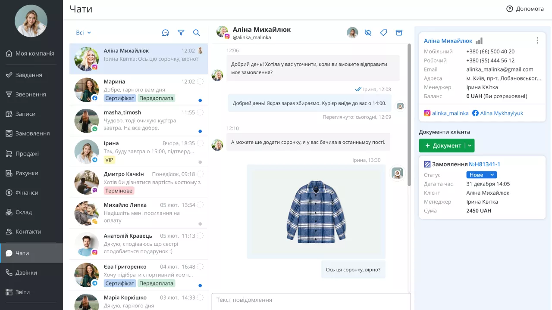Click the Термінове tag on Дмитро Качкін
Screen dimensions: 552x310
pyautogui.click(x=119, y=191)
